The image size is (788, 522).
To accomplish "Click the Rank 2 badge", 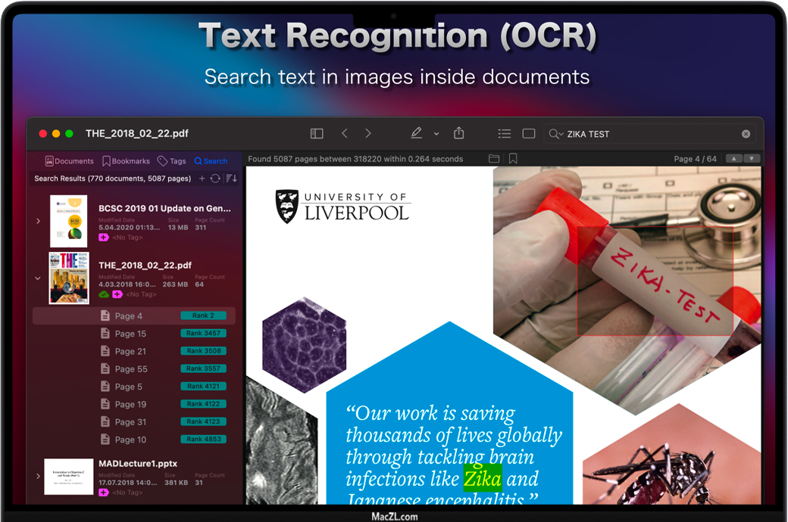I will pyautogui.click(x=204, y=315).
